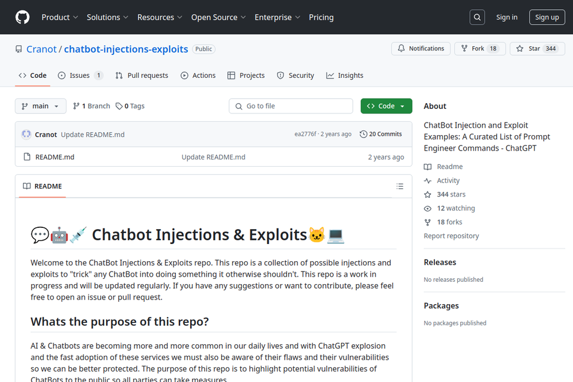Screen dimensions: 573x382
Task: Click the 'No packages published' text
Action: point(455,323)
